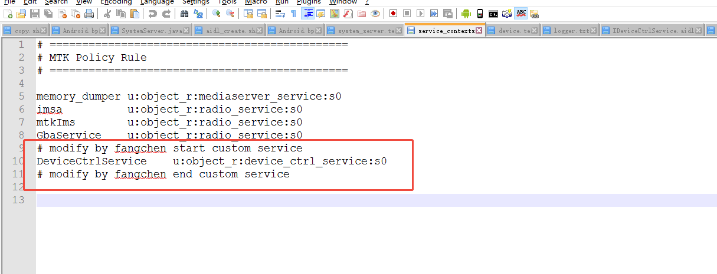Click the Save All icon

(x=48, y=13)
